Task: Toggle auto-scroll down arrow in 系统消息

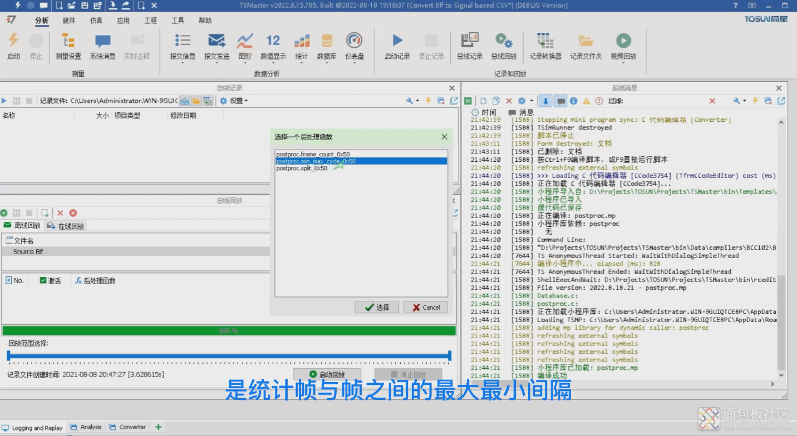Action: 545,101
